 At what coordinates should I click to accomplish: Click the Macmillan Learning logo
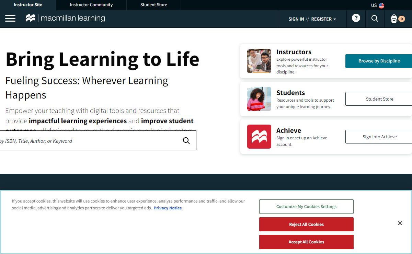click(x=65, y=18)
